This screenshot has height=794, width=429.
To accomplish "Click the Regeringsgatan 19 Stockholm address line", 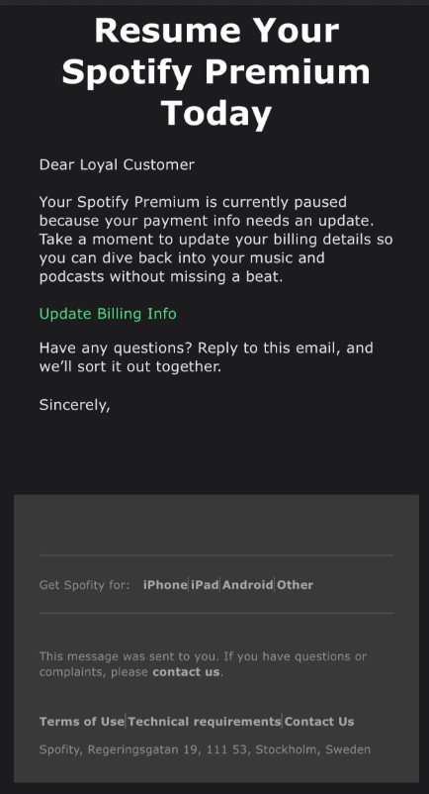I will [205, 749].
